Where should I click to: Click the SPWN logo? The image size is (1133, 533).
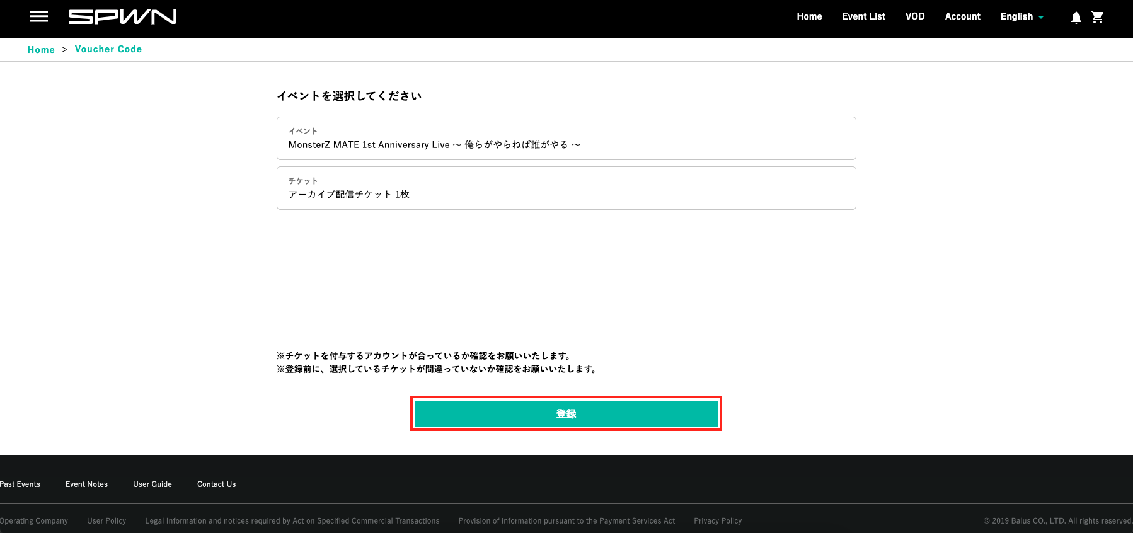pyautogui.click(x=122, y=16)
